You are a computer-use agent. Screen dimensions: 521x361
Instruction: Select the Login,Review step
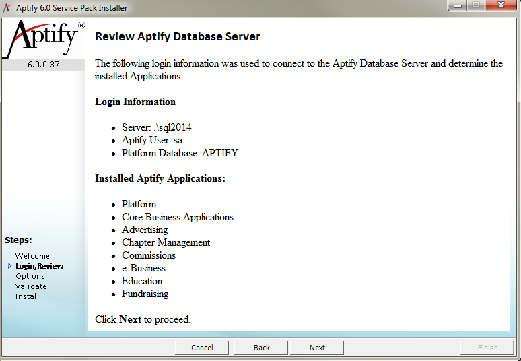[x=40, y=266]
